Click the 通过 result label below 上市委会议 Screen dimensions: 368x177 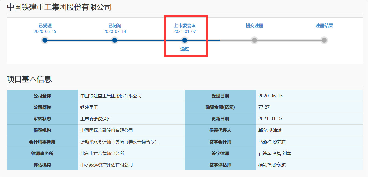185,49
